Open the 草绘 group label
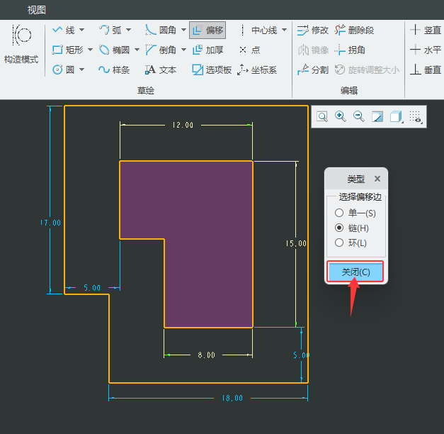Image resolution: width=444 pixels, height=434 pixels. pos(146,91)
